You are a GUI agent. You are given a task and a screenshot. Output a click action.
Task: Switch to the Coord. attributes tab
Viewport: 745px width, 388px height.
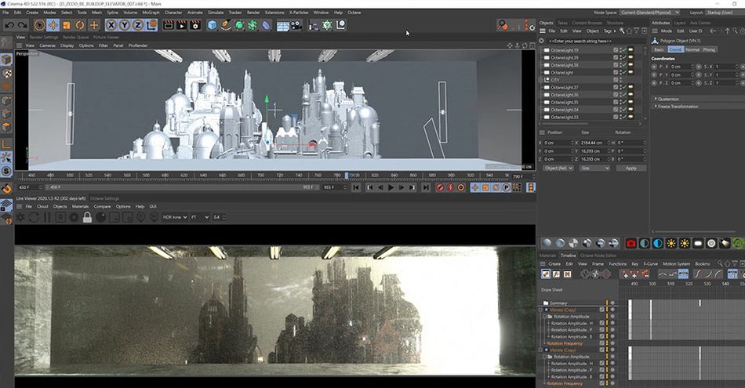pos(674,49)
